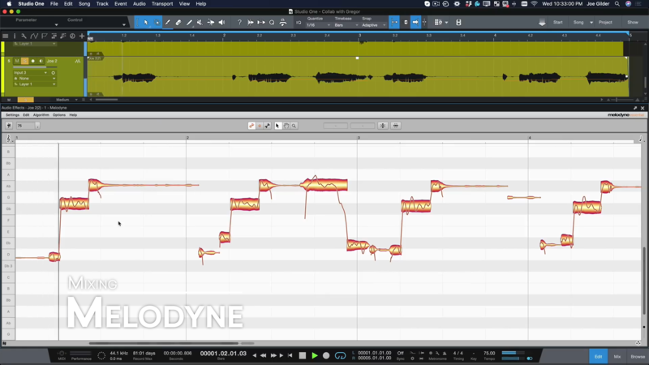
Task: Switch to Mix view button
Action: 617,356
